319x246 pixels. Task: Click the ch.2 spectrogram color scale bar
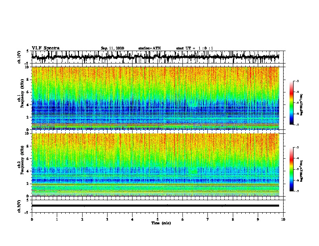pos(292,169)
